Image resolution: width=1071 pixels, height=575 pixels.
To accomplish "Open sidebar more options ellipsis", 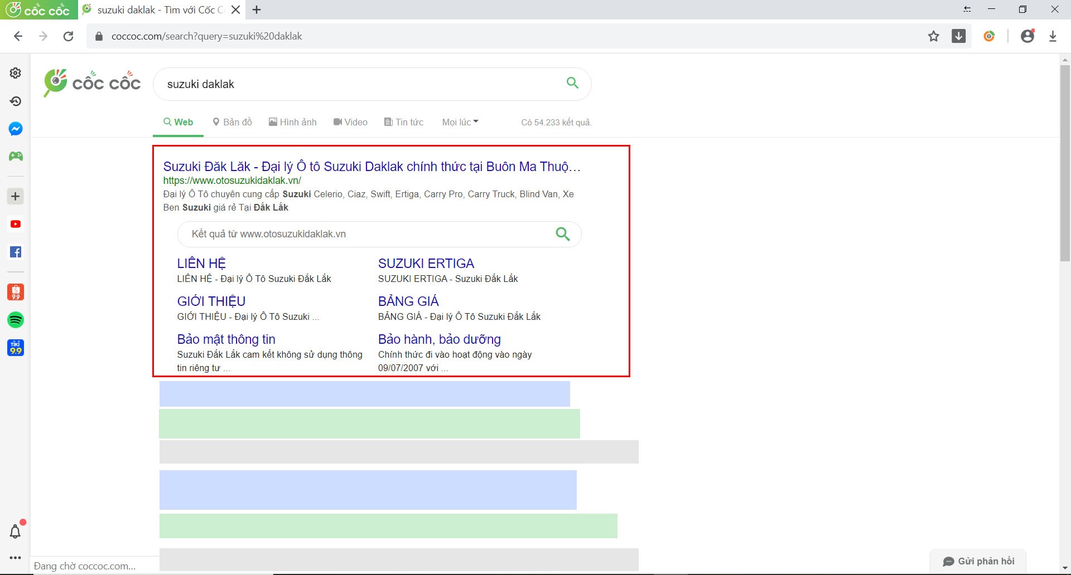I will point(16,558).
